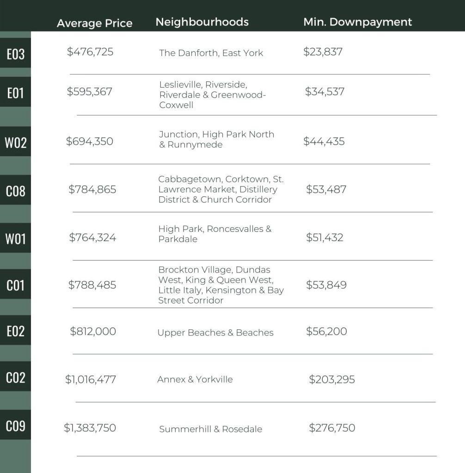
Task: Click the W01 district label
Action: [x=15, y=238]
